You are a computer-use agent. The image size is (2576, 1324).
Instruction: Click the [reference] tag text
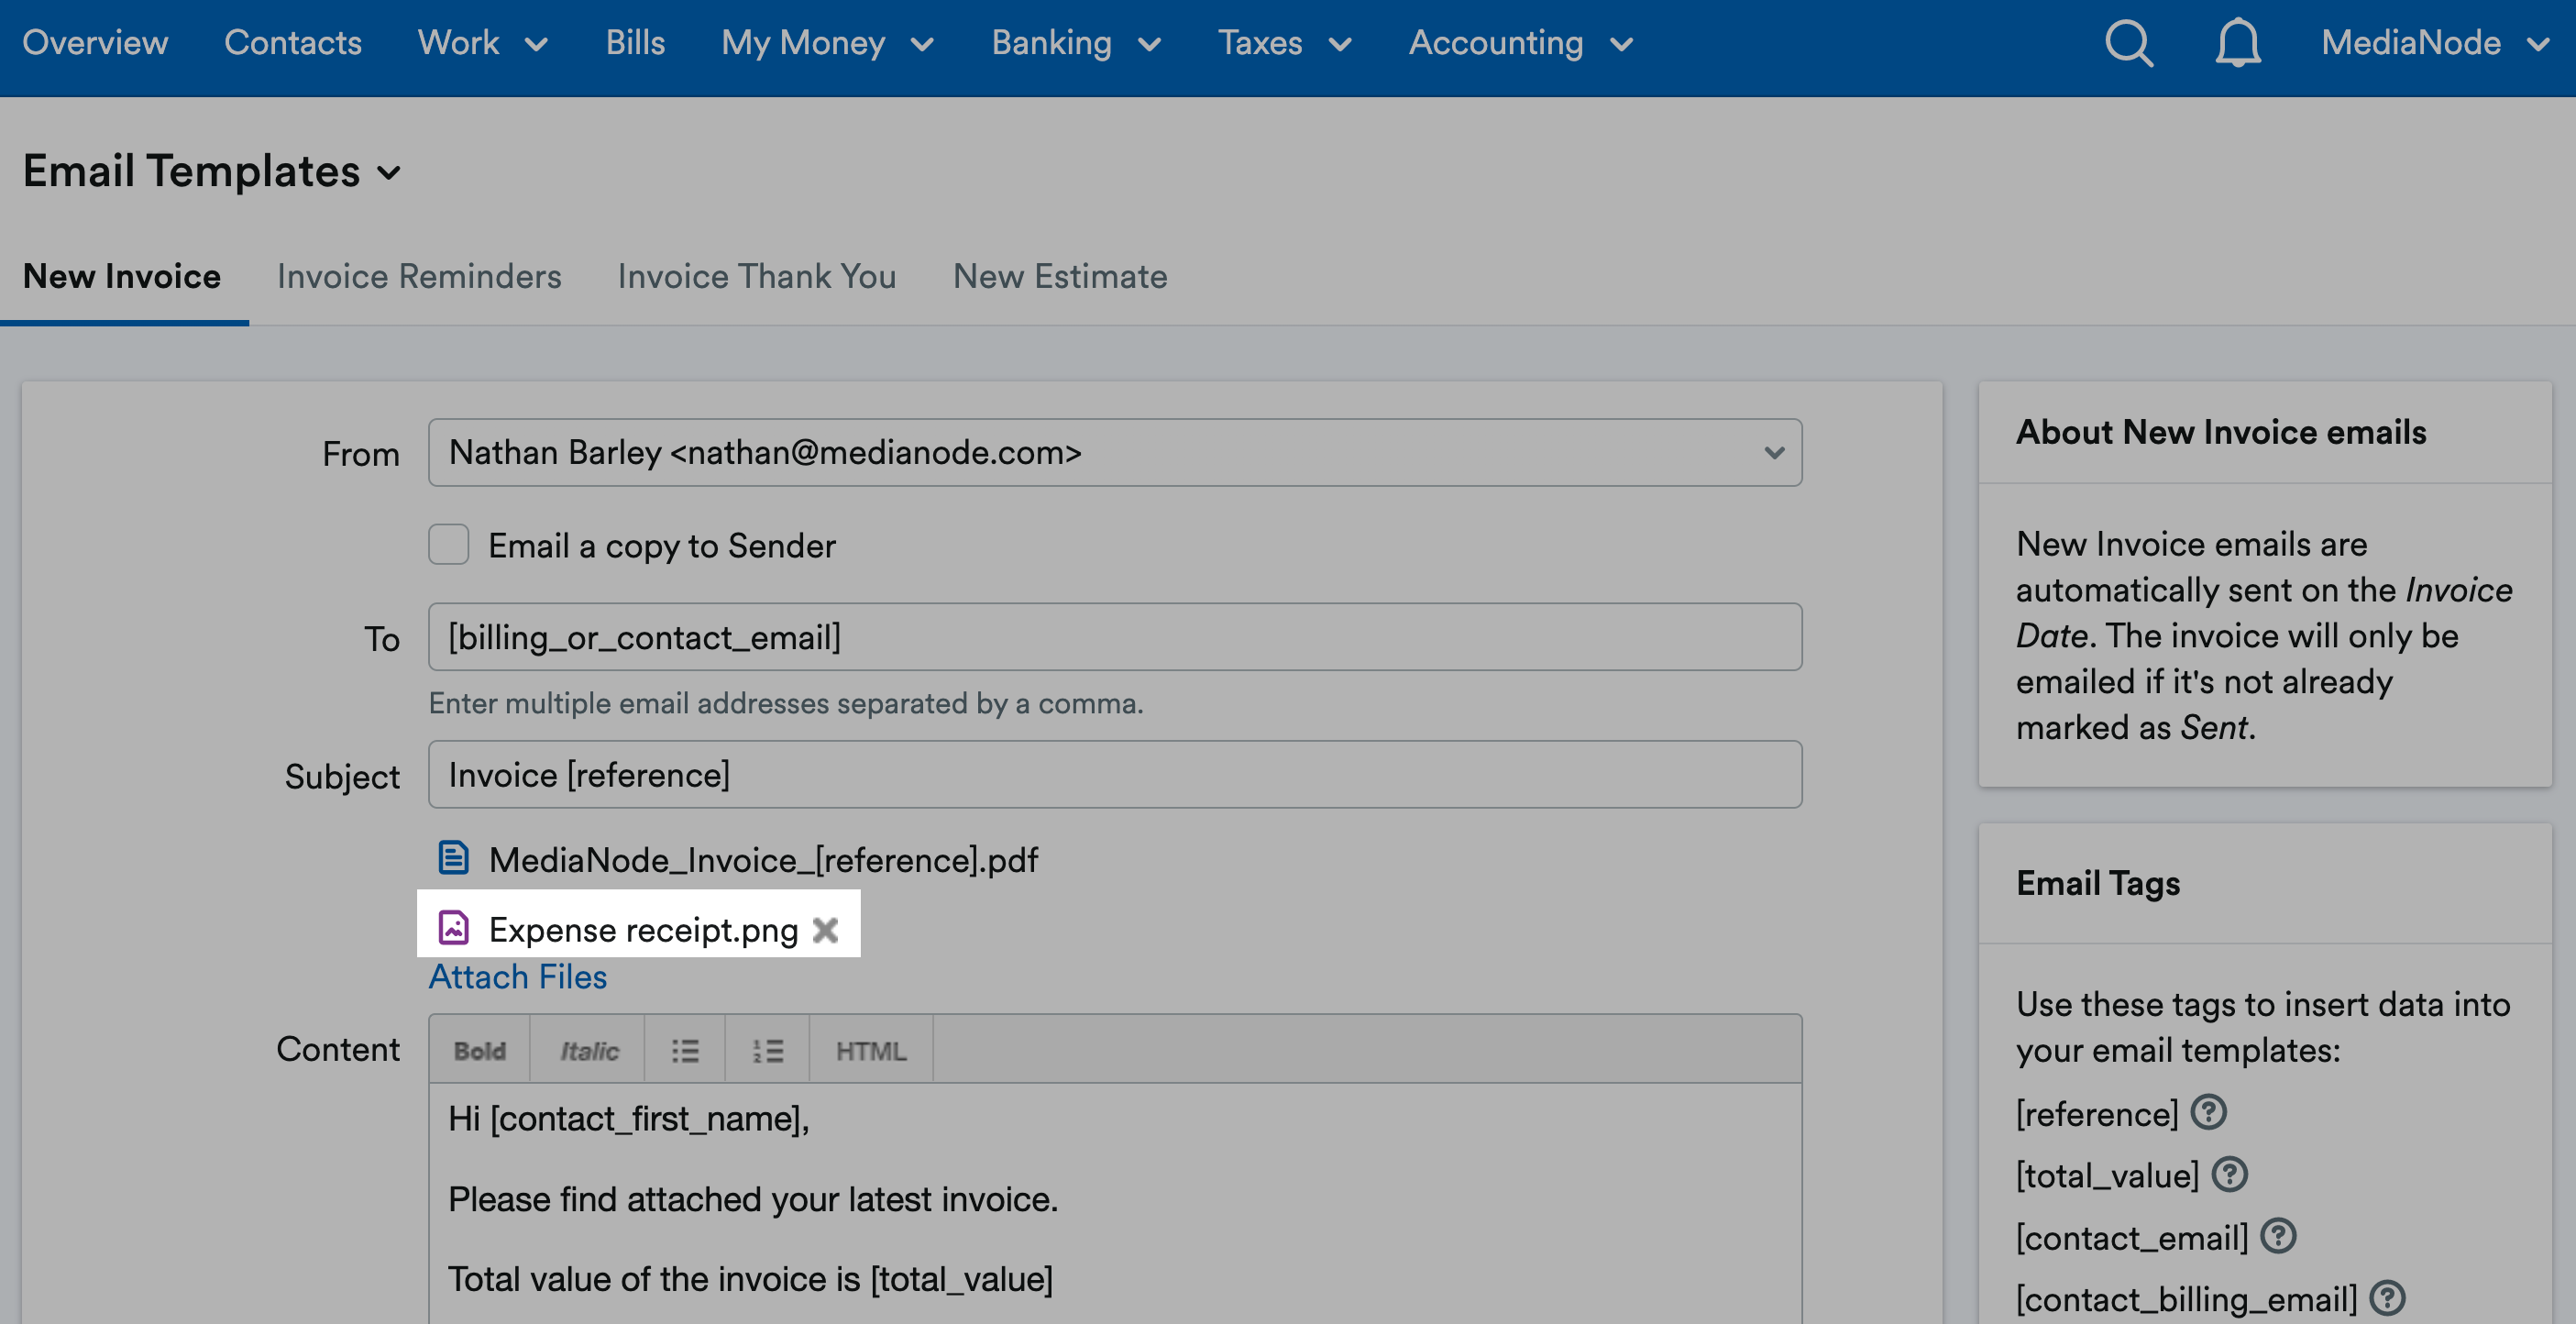[x=2097, y=1113]
